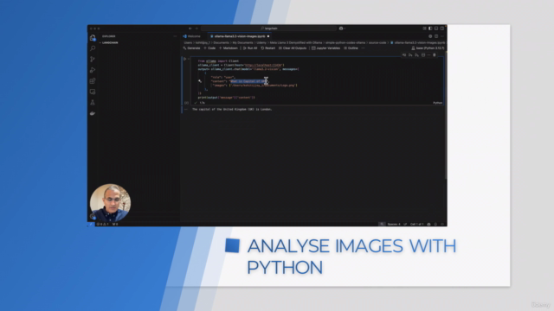
Task: Collapse the LANGCHAIN folder section
Action: (x=110, y=42)
